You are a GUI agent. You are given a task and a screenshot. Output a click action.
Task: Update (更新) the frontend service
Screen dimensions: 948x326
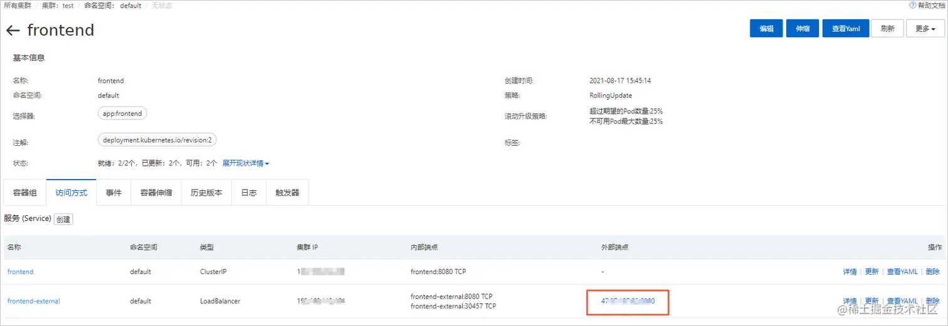872,272
